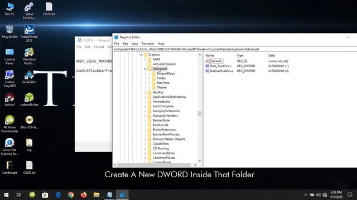Click the Windows Start button

pyautogui.click(x=6, y=195)
